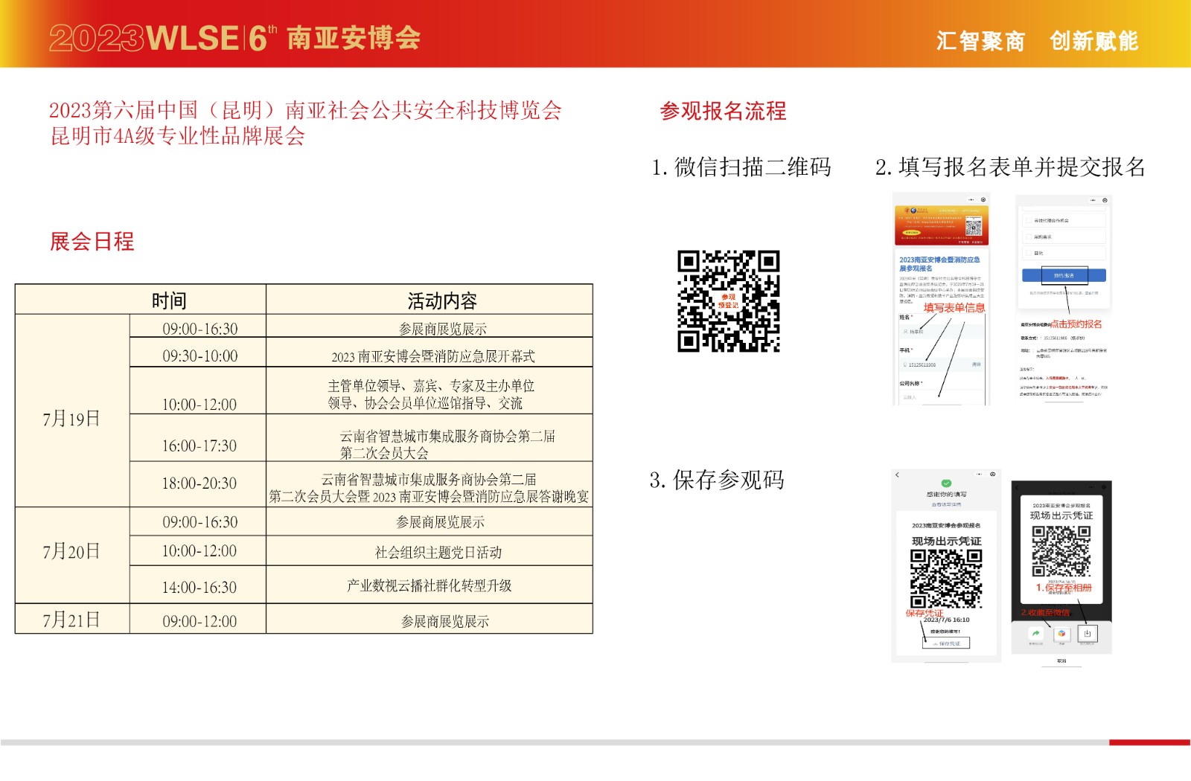
Task: Click 清除 beside the phone number
Action: 976,364
